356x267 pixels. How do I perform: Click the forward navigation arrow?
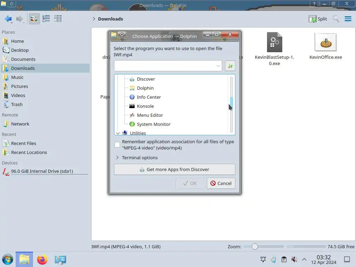(19, 19)
